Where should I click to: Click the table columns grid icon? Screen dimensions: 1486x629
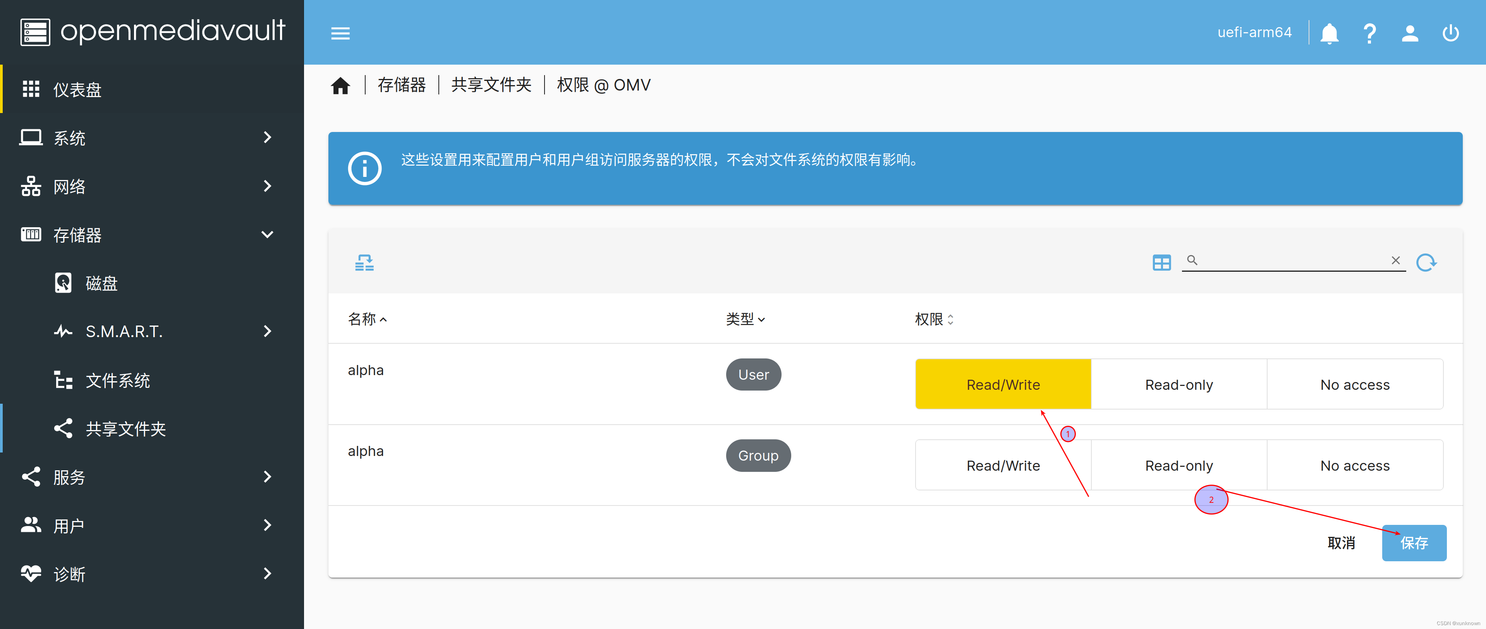(1161, 263)
